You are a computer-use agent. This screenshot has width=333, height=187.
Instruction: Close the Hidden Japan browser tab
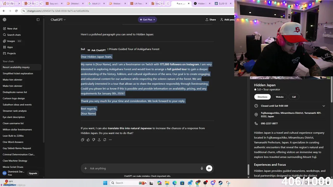[x=210, y=4]
